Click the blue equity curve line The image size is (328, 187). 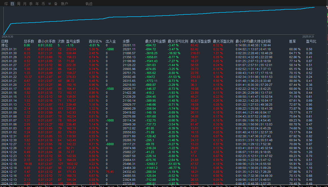[x=159, y=15]
